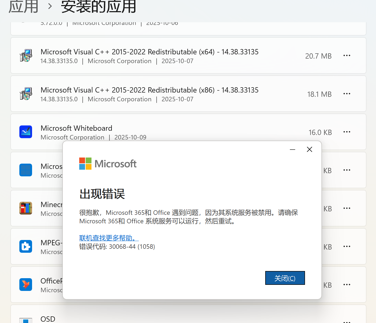Click the MPEG extension puzzle-piece icon
This screenshot has height=323, width=376.
[26, 246]
